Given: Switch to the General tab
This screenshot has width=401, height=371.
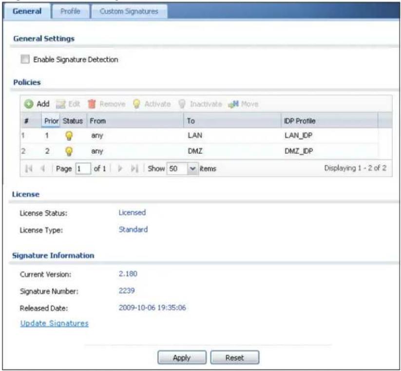Looking at the screenshot, I should [x=27, y=11].
